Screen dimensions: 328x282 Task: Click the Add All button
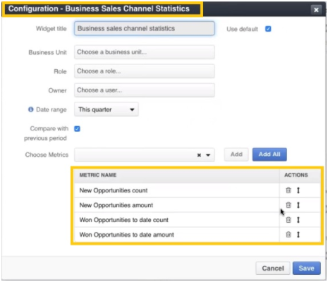click(269, 154)
